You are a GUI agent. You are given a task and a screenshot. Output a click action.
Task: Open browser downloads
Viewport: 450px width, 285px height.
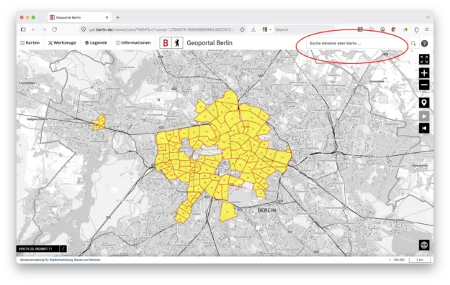click(x=253, y=29)
